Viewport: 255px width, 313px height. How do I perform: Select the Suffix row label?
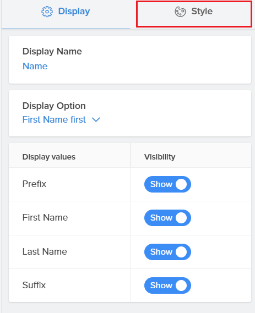(x=34, y=285)
